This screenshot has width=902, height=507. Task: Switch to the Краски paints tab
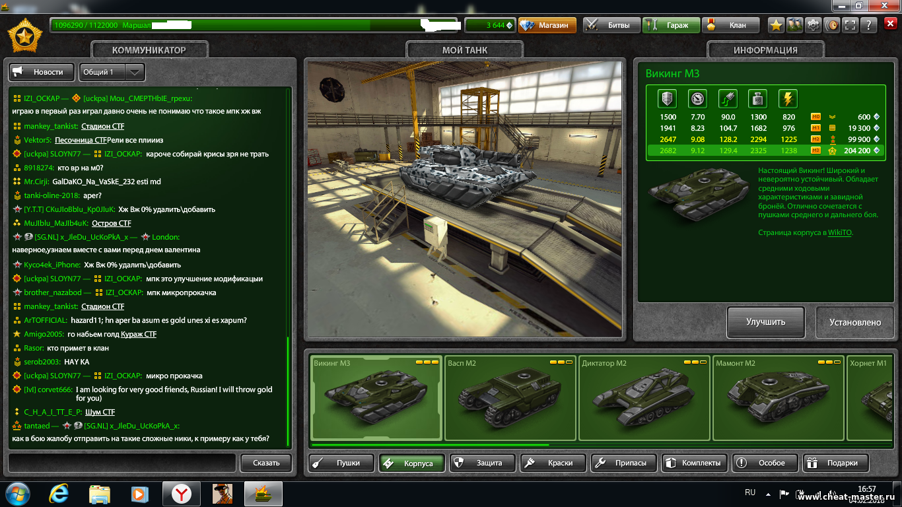[x=553, y=463]
